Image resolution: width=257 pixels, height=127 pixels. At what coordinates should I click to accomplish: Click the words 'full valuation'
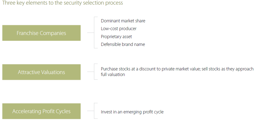tap(113, 75)
